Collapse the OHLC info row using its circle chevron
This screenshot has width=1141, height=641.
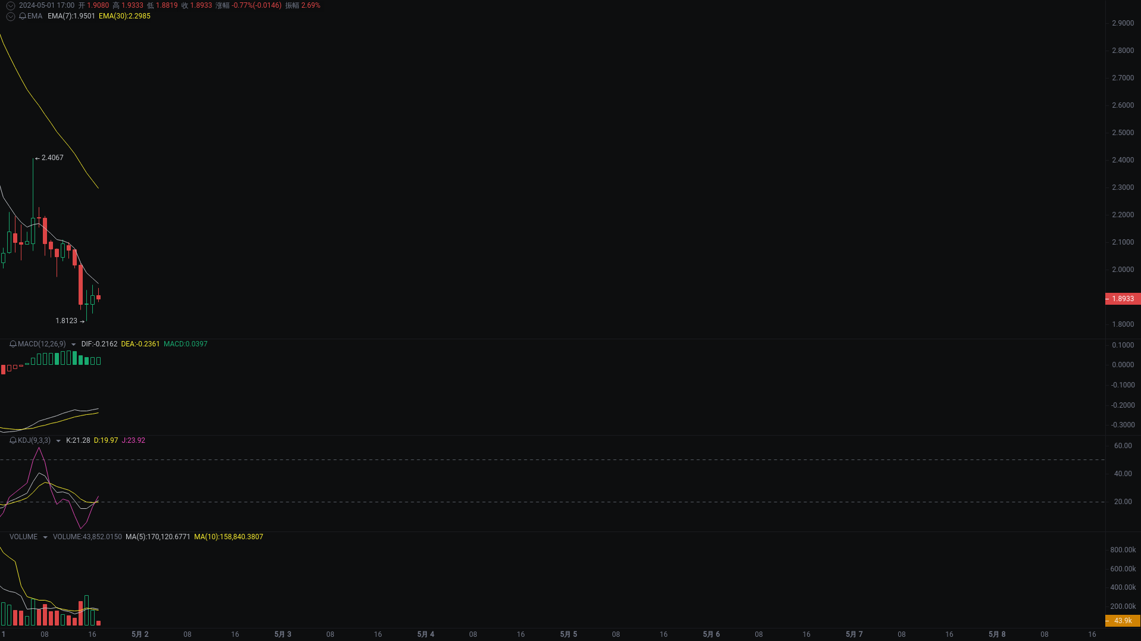[10, 5]
